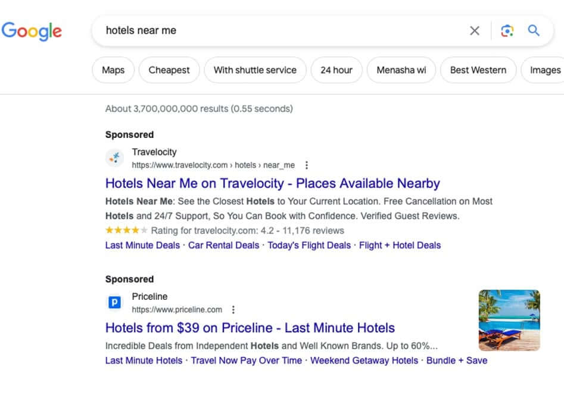Switch to the Images chip
This screenshot has width=564, height=395.
tap(544, 70)
